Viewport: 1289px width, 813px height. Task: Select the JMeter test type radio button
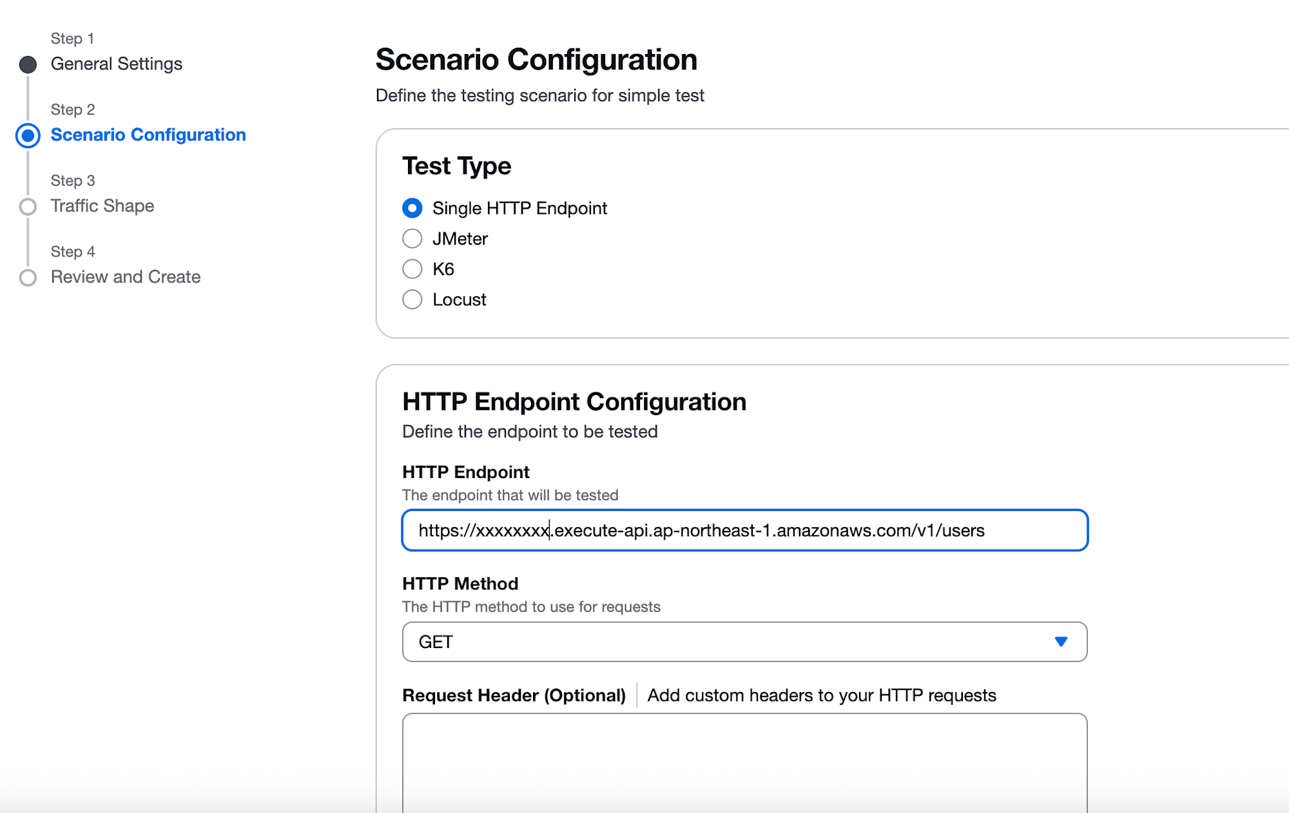412,238
